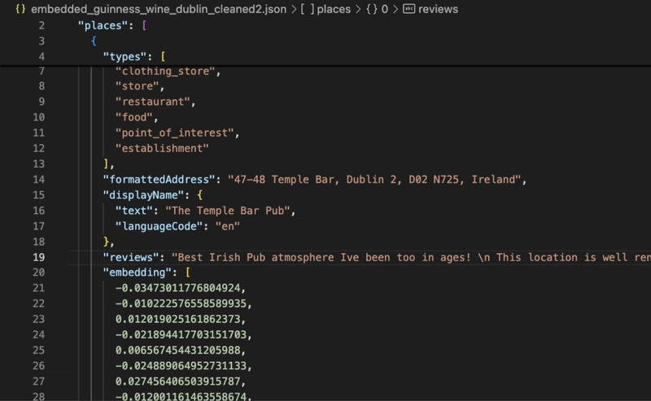This screenshot has width=651, height=401.
Task: Click the JSON file braces icon in breadcrumb
Action: [x=20, y=9]
